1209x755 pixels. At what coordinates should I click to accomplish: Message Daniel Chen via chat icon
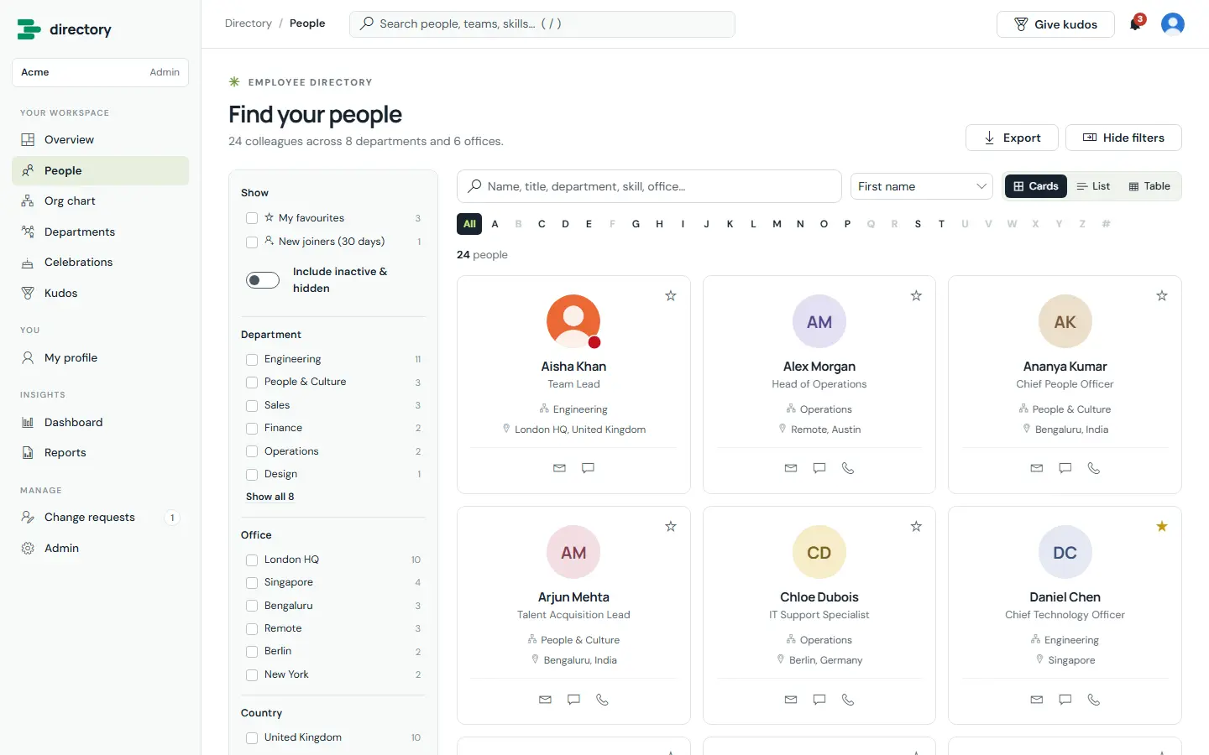[1065, 699]
